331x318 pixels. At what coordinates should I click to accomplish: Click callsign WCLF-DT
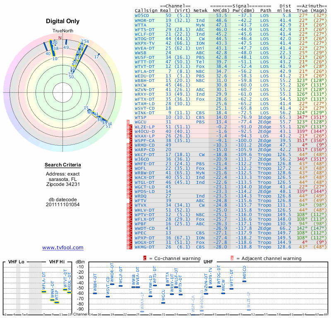[144, 34]
